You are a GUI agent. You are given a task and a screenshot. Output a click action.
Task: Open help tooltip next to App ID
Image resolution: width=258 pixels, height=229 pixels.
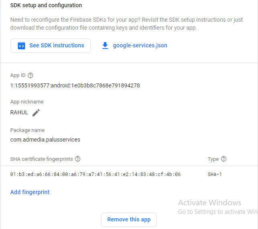point(30,75)
